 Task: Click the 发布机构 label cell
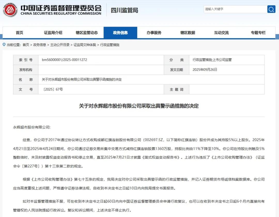(x=26, y=70)
